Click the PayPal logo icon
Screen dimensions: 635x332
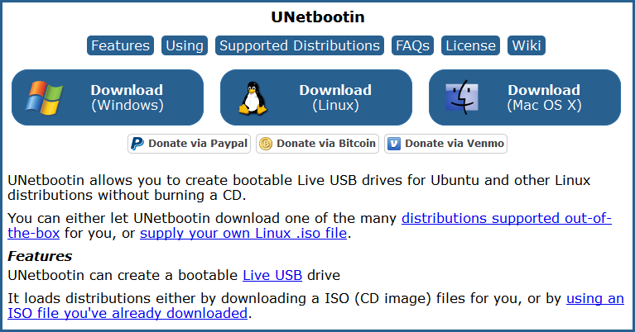[137, 144]
